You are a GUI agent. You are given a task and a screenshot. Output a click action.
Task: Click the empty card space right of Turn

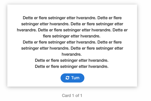pyautogui.click(x=111, y=78)
